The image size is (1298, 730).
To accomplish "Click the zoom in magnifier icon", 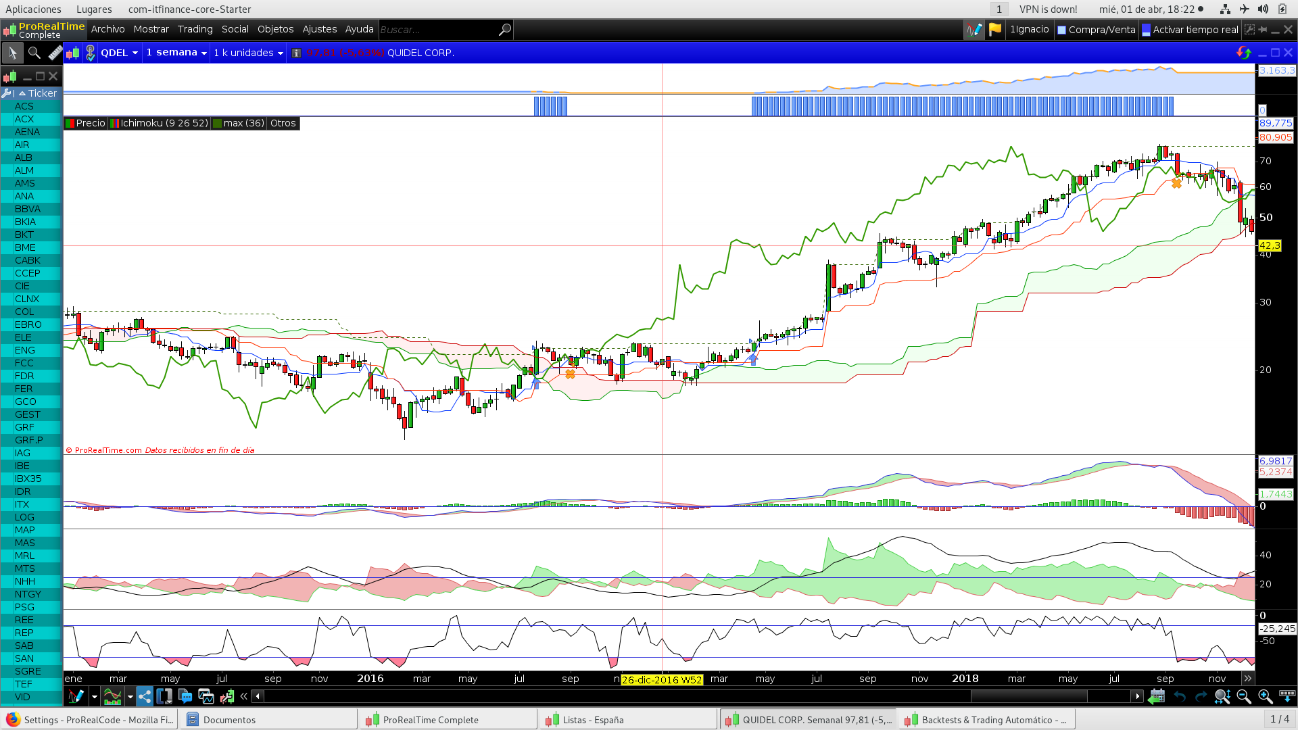I will [1265, 696].
